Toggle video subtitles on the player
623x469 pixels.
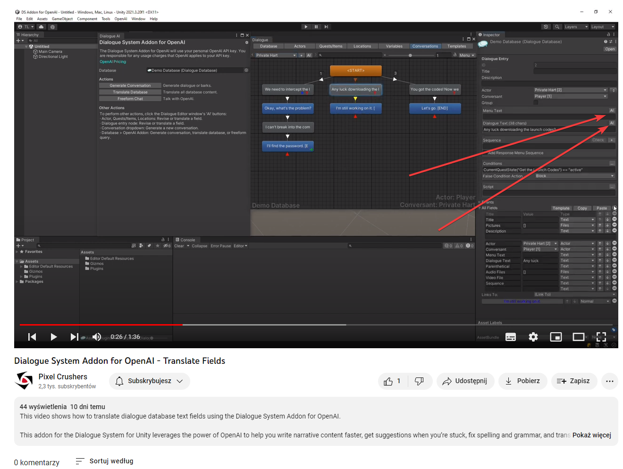tap(511, 337)
